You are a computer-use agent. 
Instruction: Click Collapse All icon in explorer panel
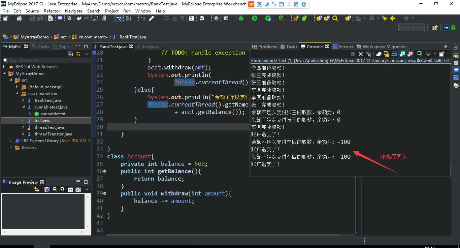[70, 54]
